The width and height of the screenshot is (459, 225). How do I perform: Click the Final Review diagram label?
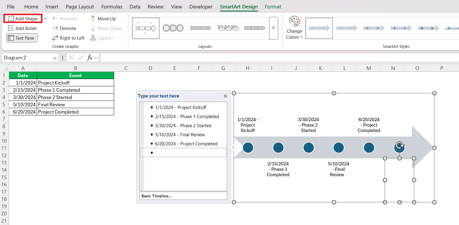pyautogui.click(x=339, y=169)
